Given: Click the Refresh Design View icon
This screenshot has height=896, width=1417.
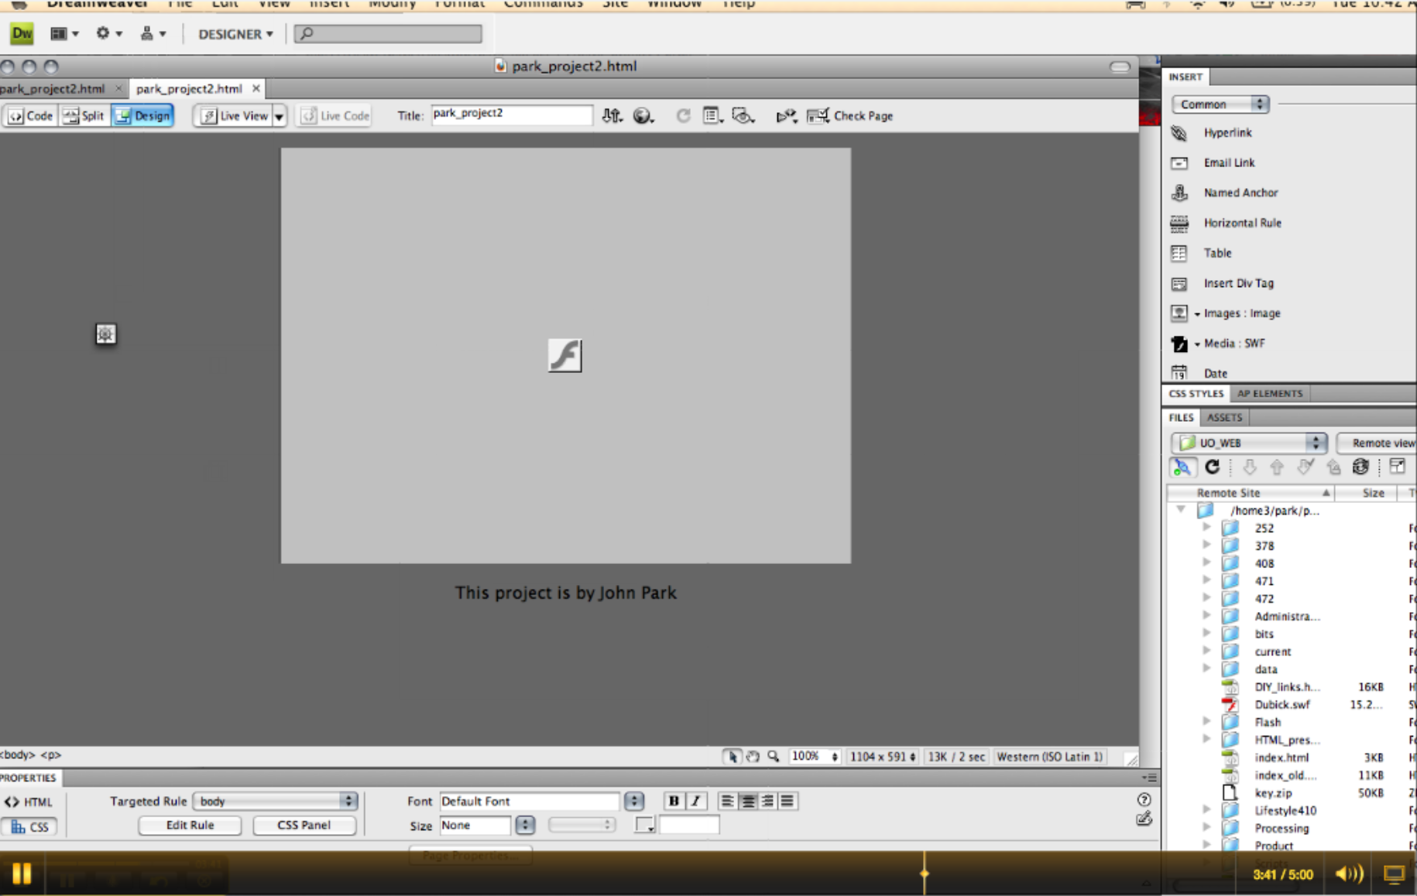Looking at the screenshot, I should [683, 115].
